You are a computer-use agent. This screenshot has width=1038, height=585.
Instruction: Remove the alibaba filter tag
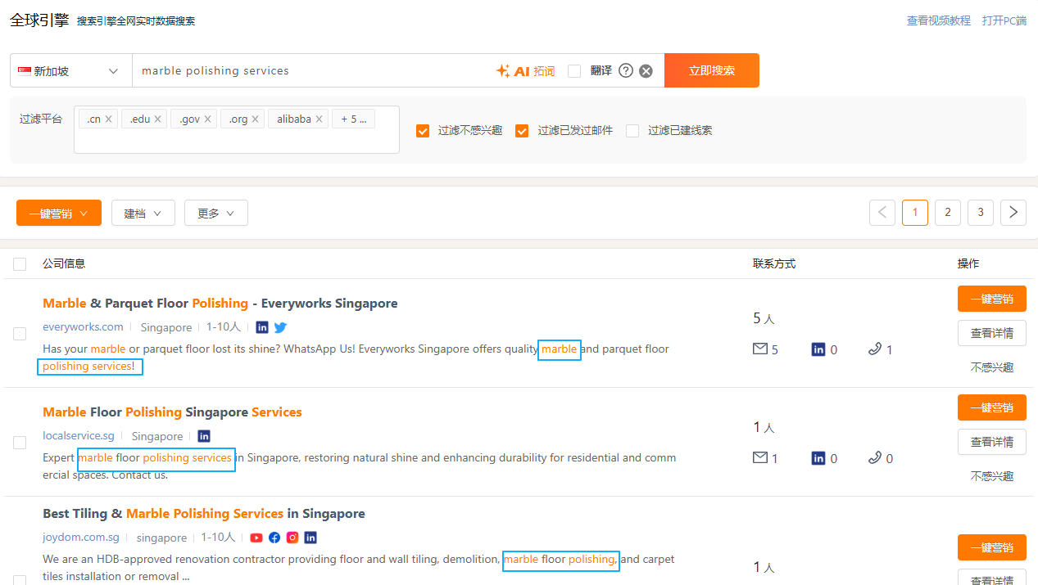(319, 119)
